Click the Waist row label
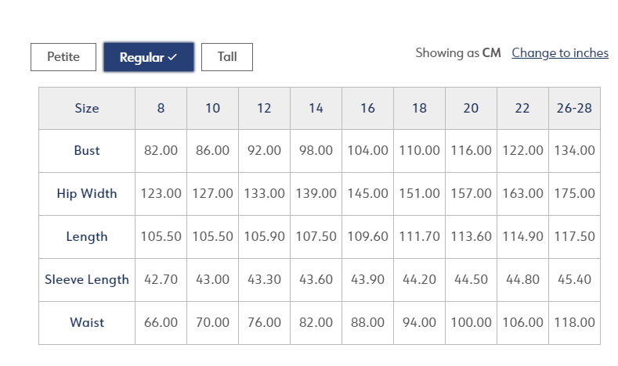This screenshot has height=366, width=618. click(87, 323)
